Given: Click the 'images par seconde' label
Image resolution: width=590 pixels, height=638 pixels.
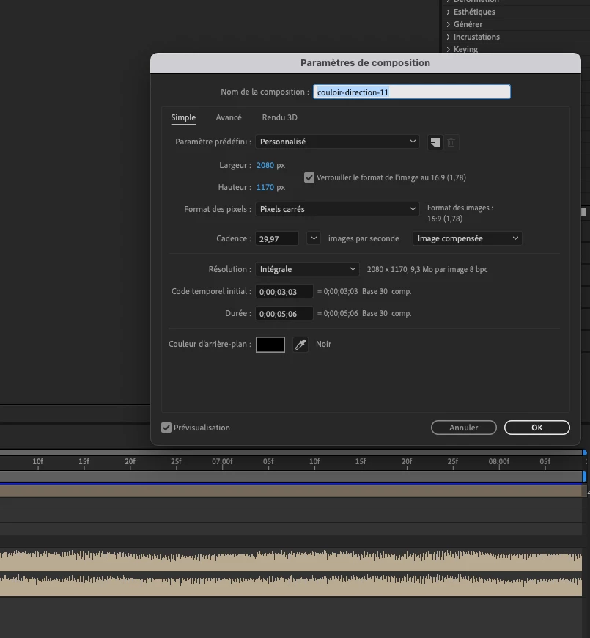Looking at the screenshot, I should pyautogui.click(x=364, y=238).
